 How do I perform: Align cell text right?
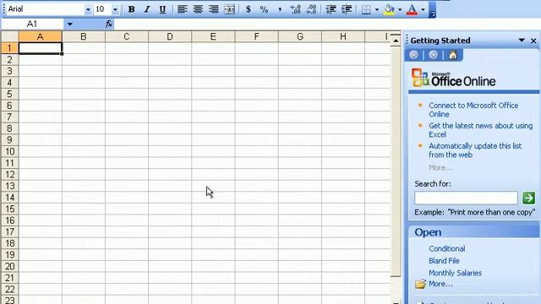coord(213,9)
